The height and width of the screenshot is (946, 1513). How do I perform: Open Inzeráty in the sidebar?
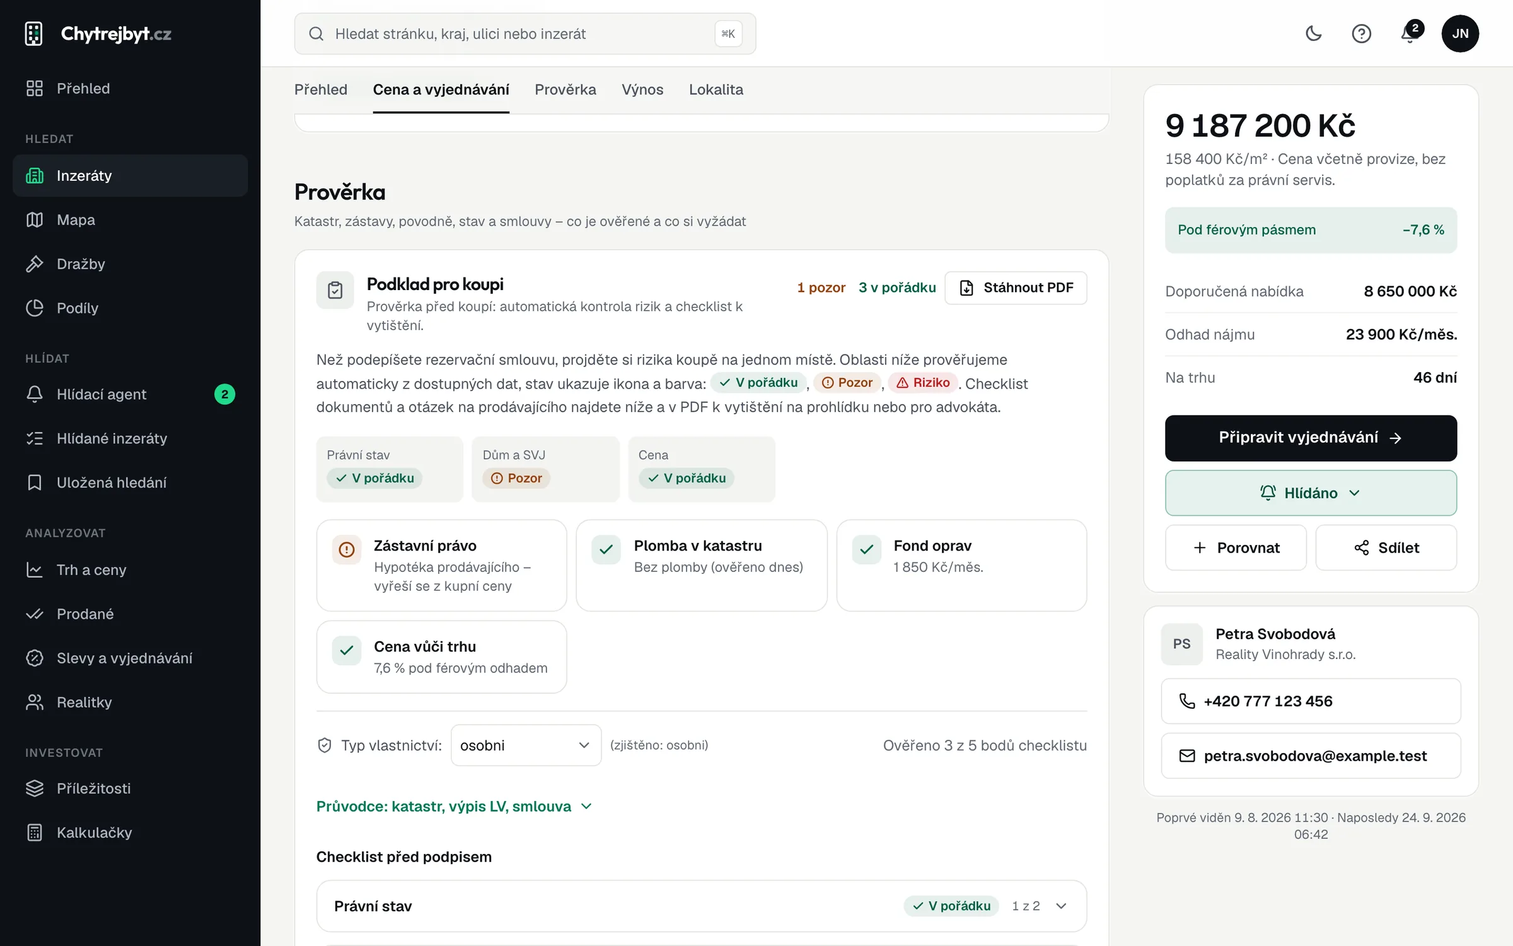click(x=130, y=175)
